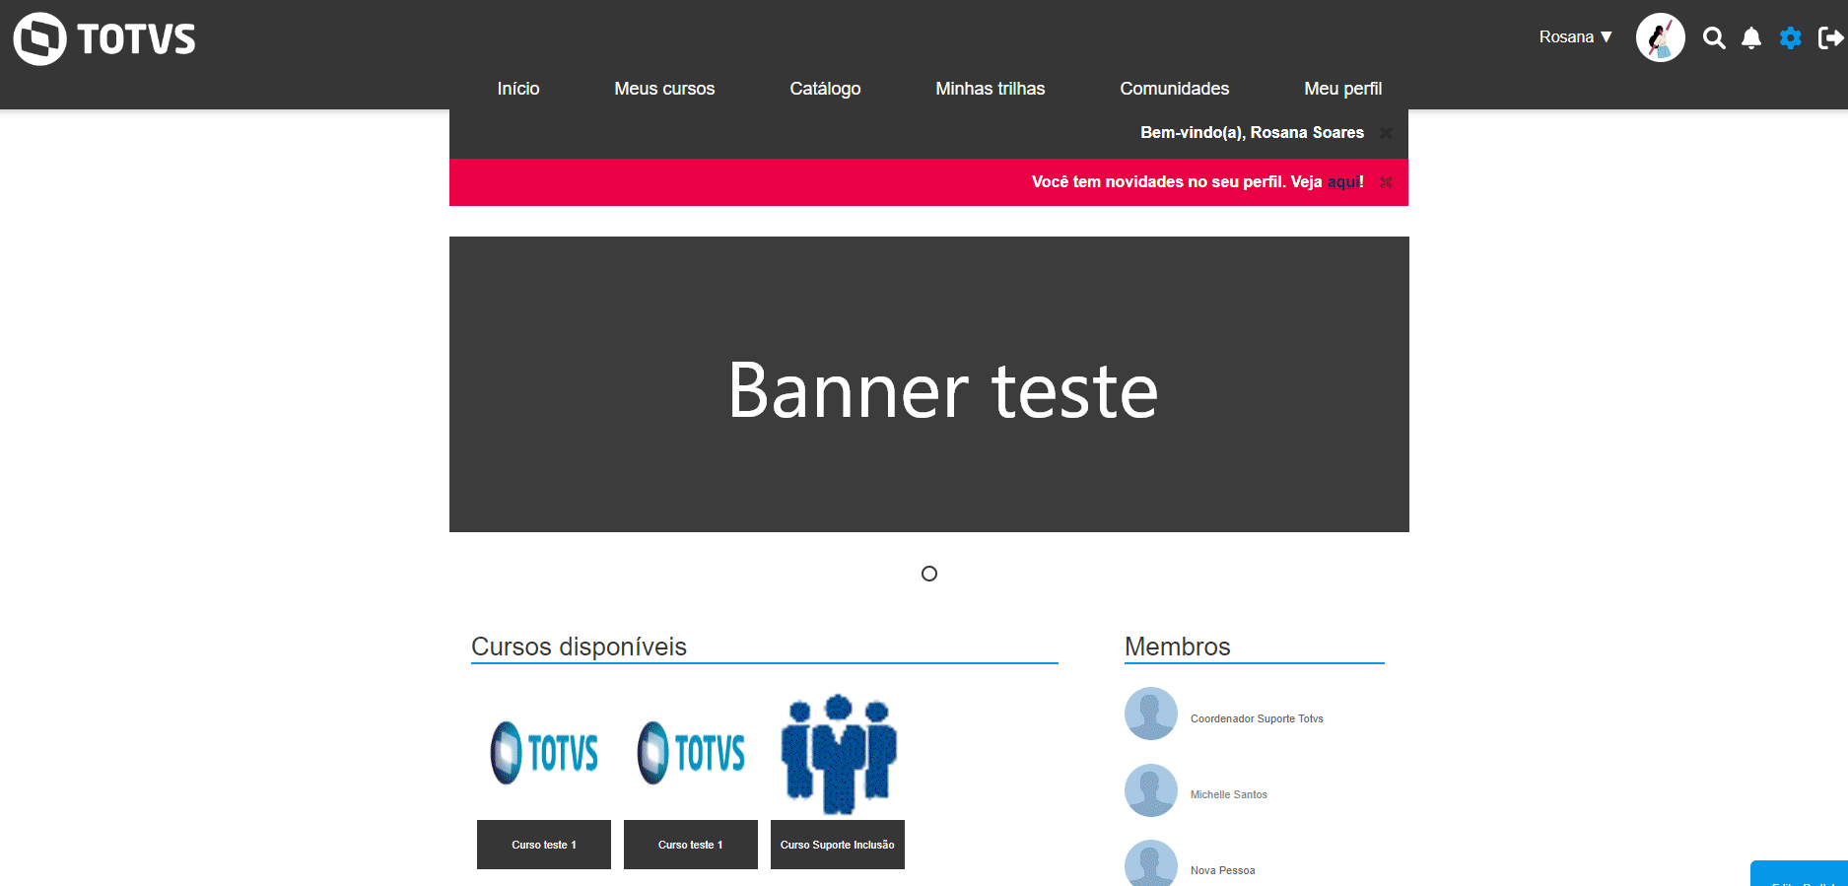Open second Curso teste 1 thumbnail logo
Screen dimensions: 1848x886
[x=691, y=753]
